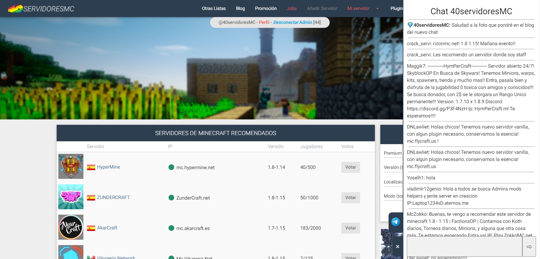Image resolution: width=540 pixels, height=259 pixels.
Task: Click the Versión column header
Action: [x=276, y=146]
